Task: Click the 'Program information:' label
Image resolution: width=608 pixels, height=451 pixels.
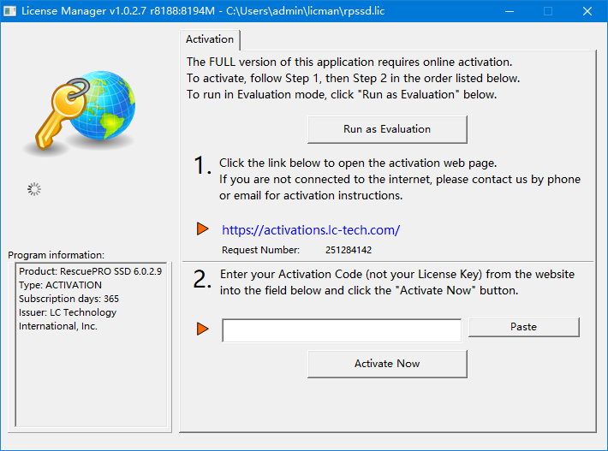Action: pos(57,255)
